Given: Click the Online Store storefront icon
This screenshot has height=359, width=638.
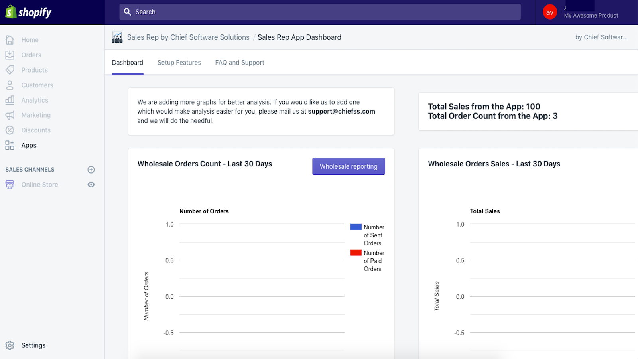Looking at the screenshot, I should [10, 185].
